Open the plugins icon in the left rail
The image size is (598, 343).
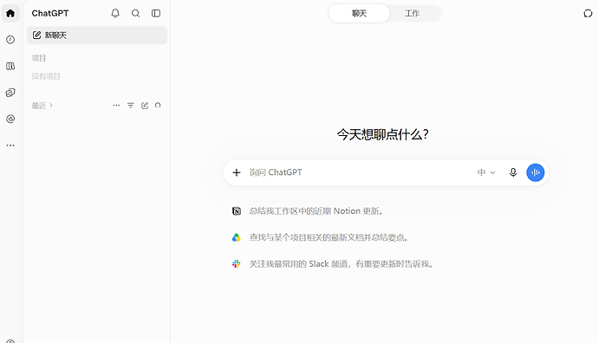[10, 93]
